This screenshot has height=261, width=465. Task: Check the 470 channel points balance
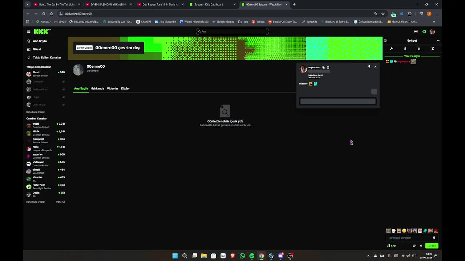point(392,246)
